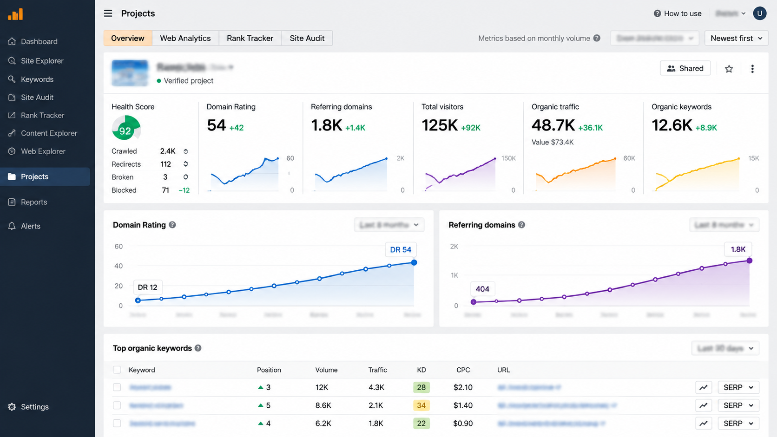Open Referring domains chart time range dropdown
The image size is (777, 437).
point(724,225)
